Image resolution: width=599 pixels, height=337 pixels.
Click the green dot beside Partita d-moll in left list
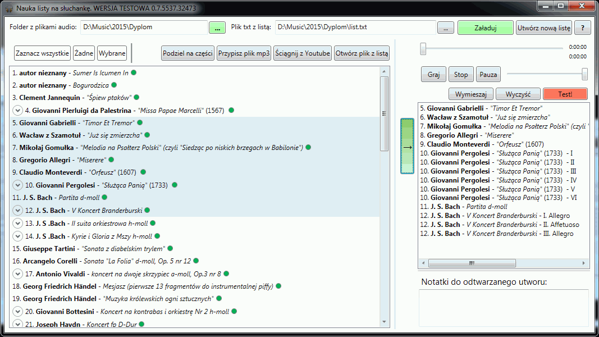point(104,197)
